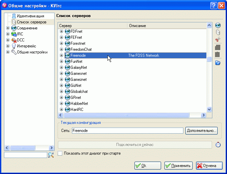Click the server list scroll right arrow

[x=204, y=115]
